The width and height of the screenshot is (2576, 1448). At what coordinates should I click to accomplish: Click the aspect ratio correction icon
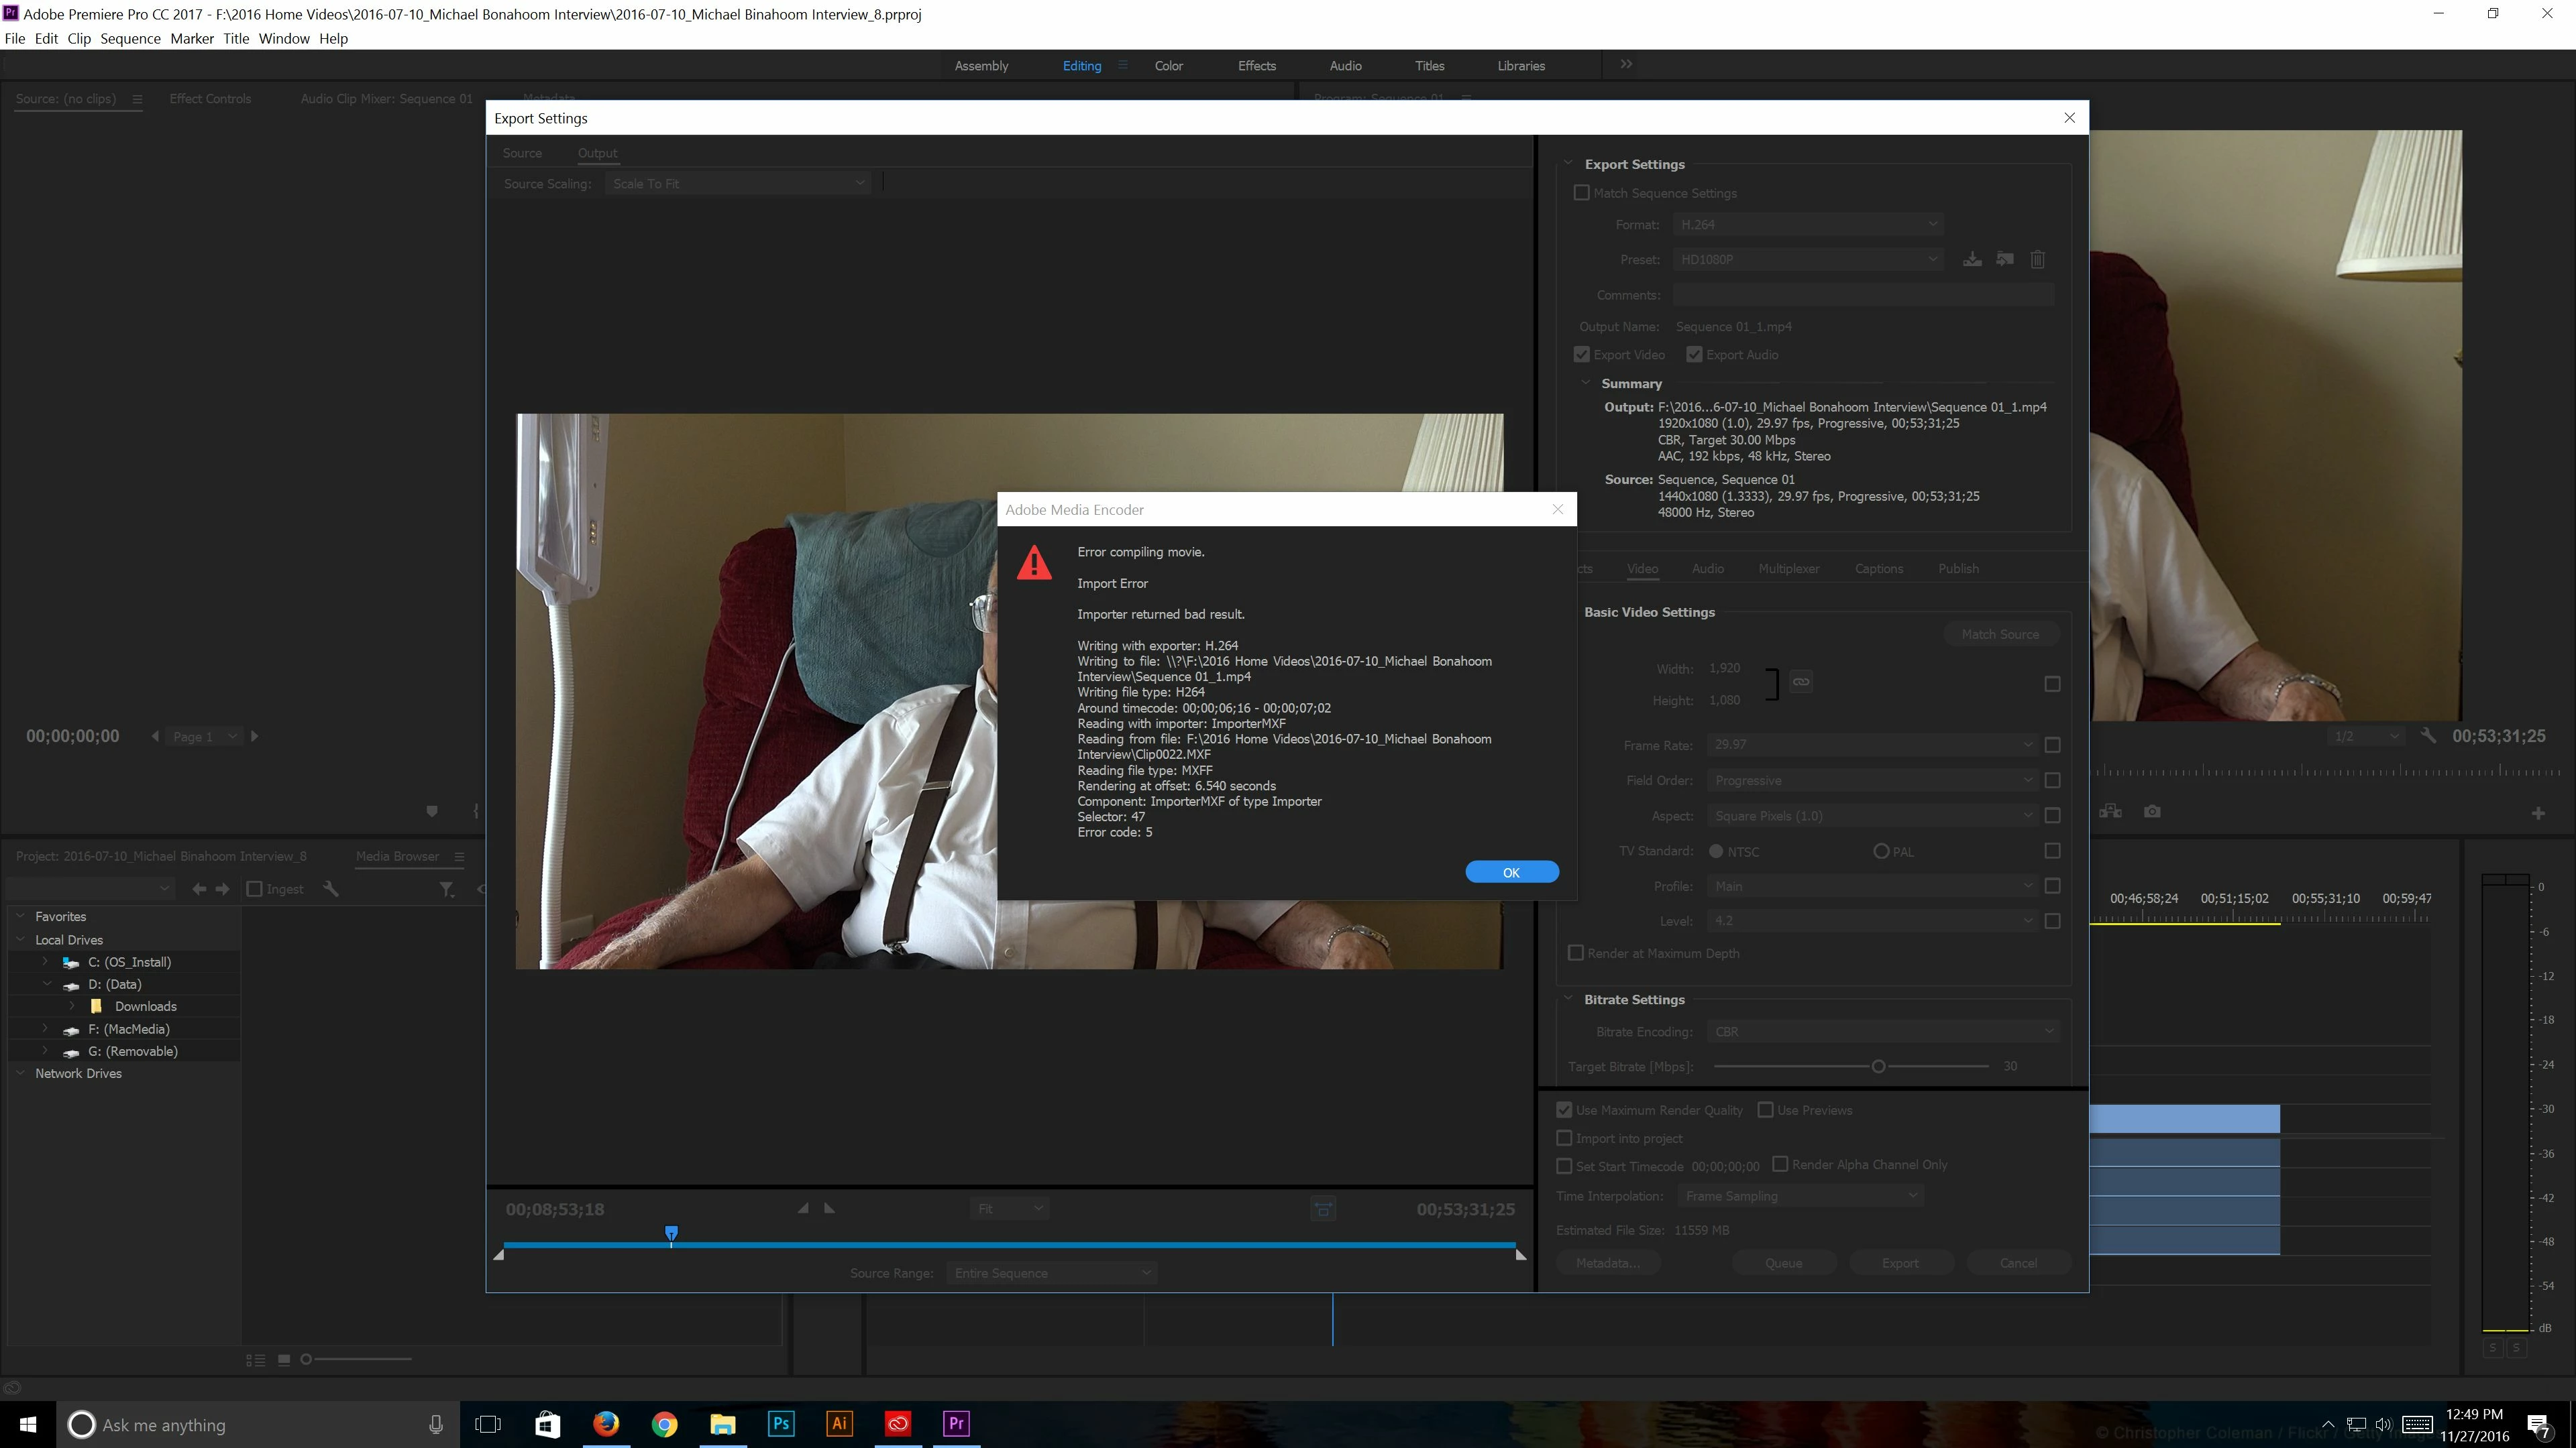pyautogui.click(x=1323, y=1209)
